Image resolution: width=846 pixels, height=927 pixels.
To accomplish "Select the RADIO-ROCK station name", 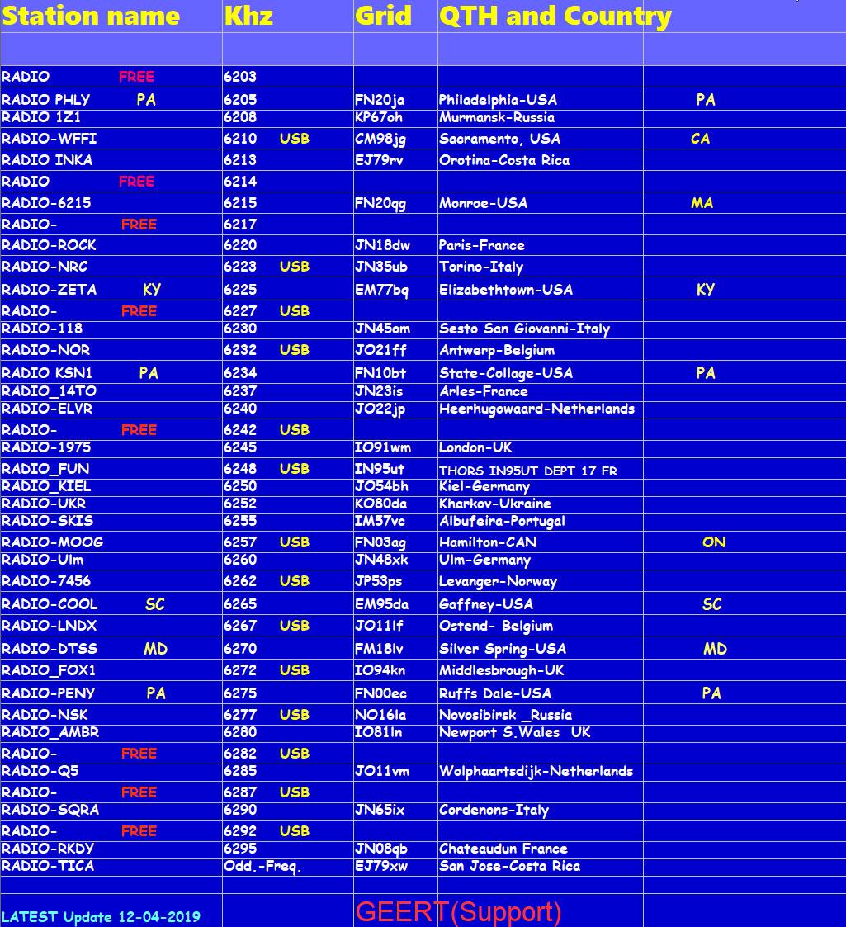I will click(x=49, y=245).
